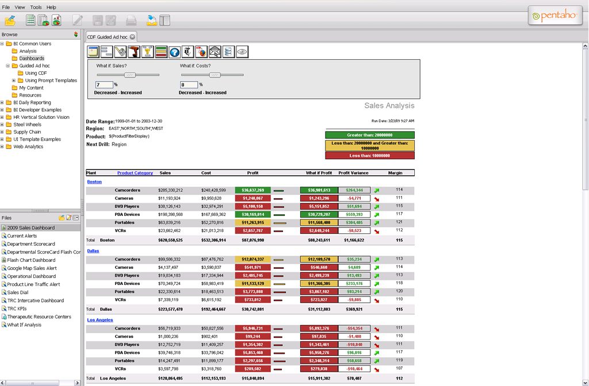This screenshot has width=589, height=386.
Task: Click the tape measure checkmark icon
Action: [120, 52]
